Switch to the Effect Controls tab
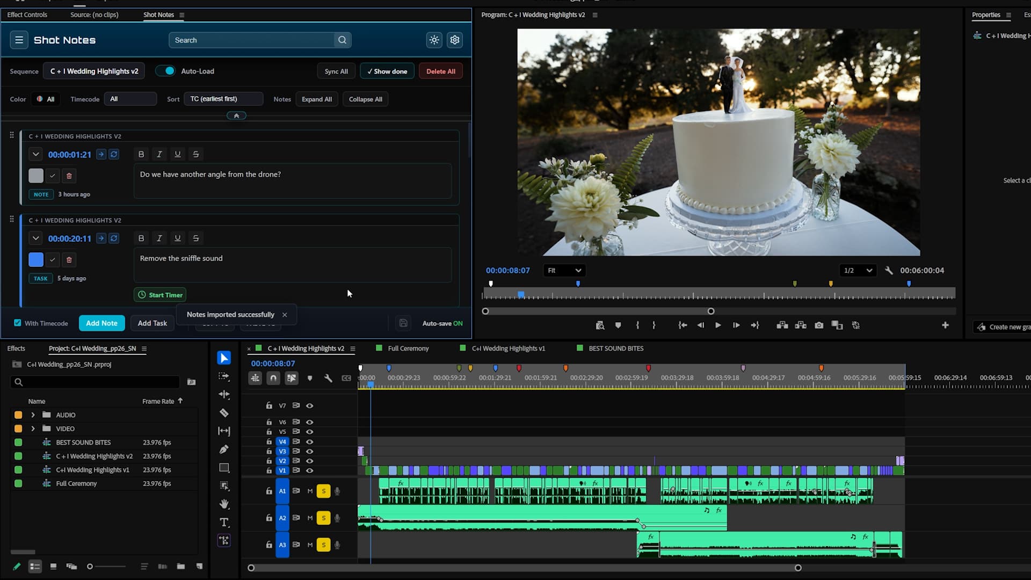 26,15
